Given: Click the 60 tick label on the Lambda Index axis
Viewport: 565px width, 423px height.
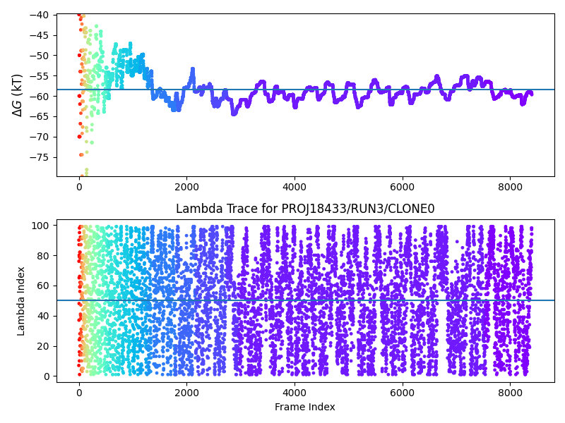Looking at the screenshot, I should point(42,286).
